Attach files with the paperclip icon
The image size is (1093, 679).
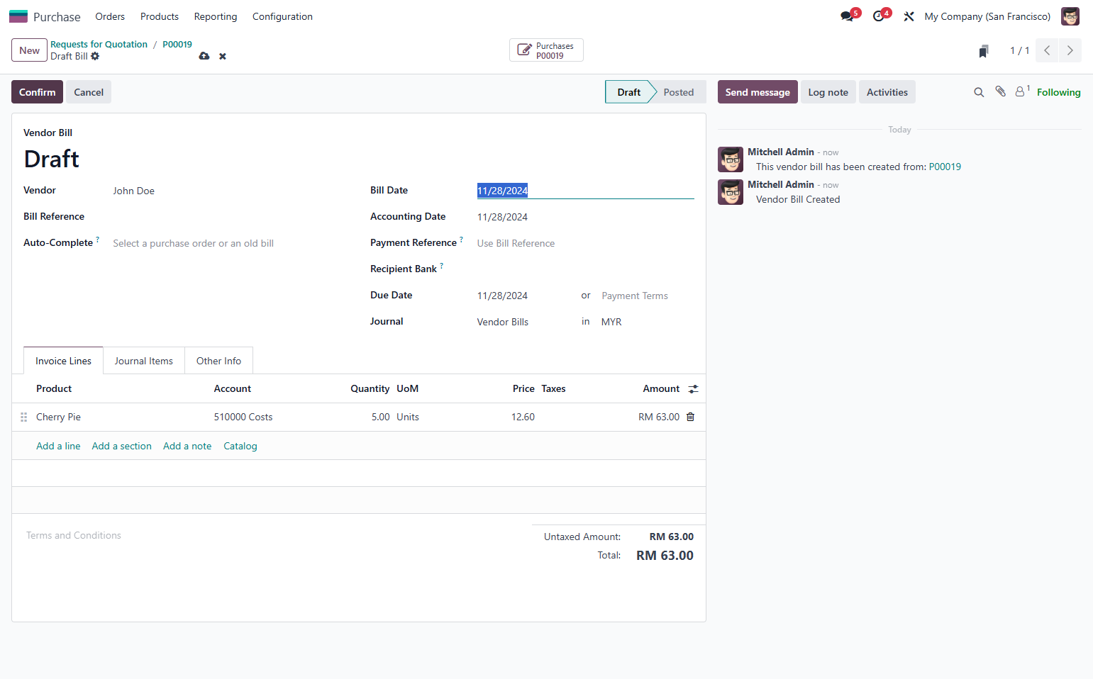pos(1000,91)
